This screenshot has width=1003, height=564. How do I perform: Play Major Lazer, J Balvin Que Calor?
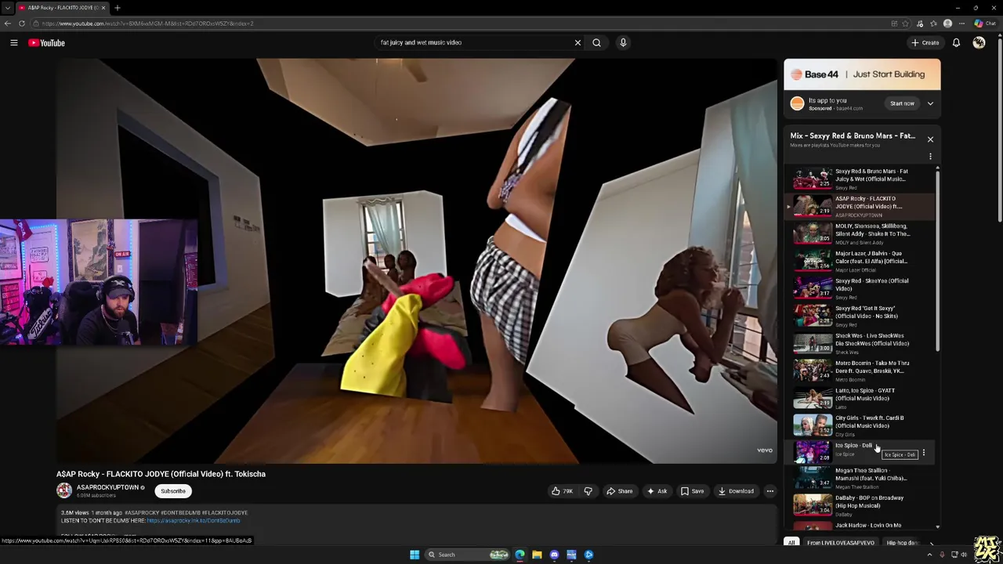click(862, 261)
